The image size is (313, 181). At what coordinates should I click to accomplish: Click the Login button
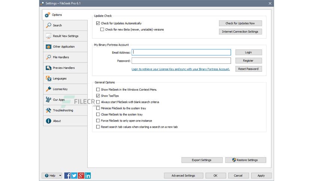click(x=249, y=52)
